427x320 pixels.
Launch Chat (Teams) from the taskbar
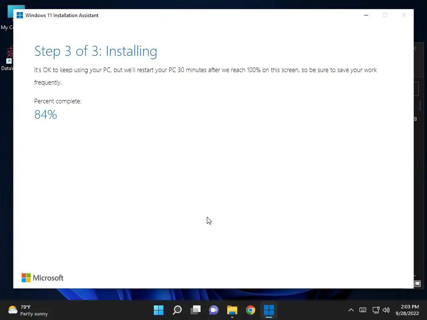214,310
